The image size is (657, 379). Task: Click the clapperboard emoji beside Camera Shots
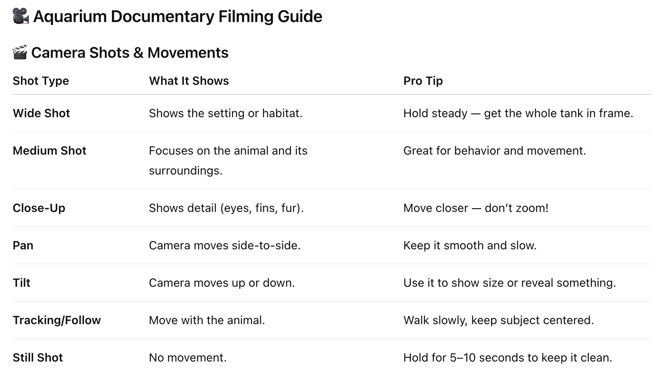(20, 53)
